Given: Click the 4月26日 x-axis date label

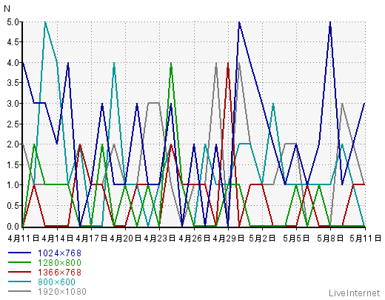Looking at the screenshot, I should click(x=194, y=239).
